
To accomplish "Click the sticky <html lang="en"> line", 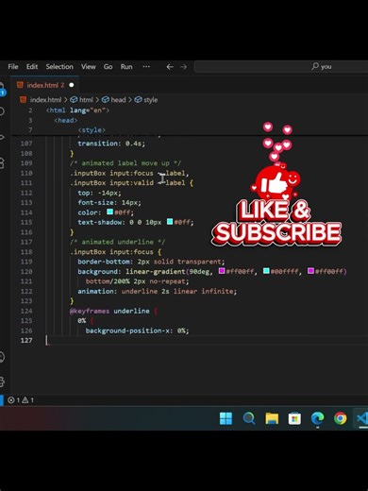I will click(x=77, y=110).
